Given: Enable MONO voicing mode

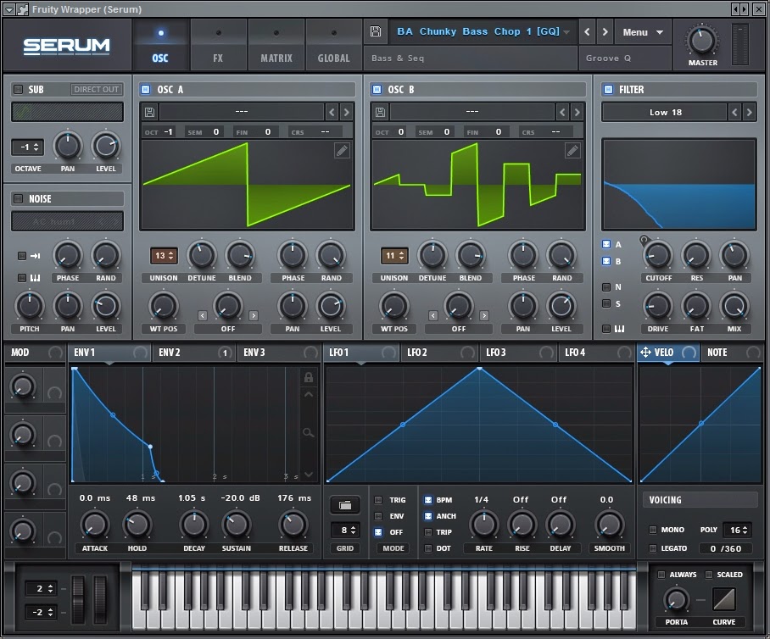Looking at the screenshot, I should [x=653, y=530].
